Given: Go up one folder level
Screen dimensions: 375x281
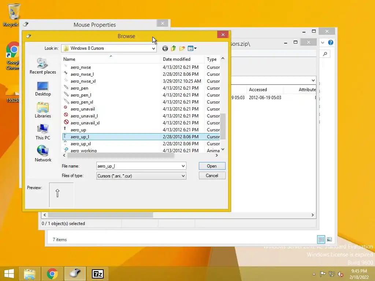Looking at the screenshot, I should tap(173, 49).
